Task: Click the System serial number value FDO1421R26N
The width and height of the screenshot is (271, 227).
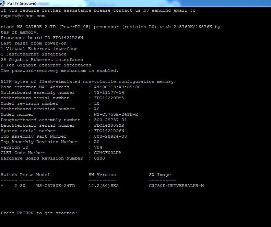Action: point(109,131)
